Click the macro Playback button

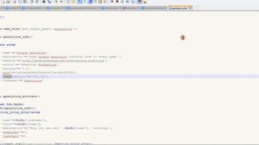pos(122,2)
